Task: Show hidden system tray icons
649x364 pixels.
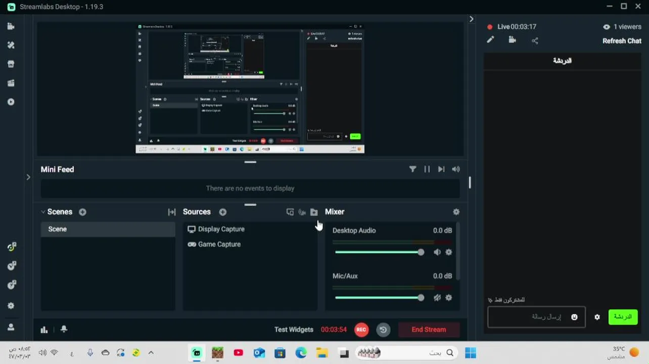Action: point(151,353)
